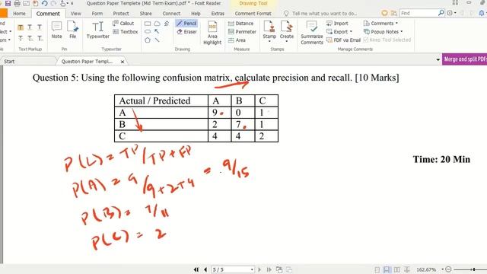
Task: Open the Share ribbon tab
Action: pos(145,14)
